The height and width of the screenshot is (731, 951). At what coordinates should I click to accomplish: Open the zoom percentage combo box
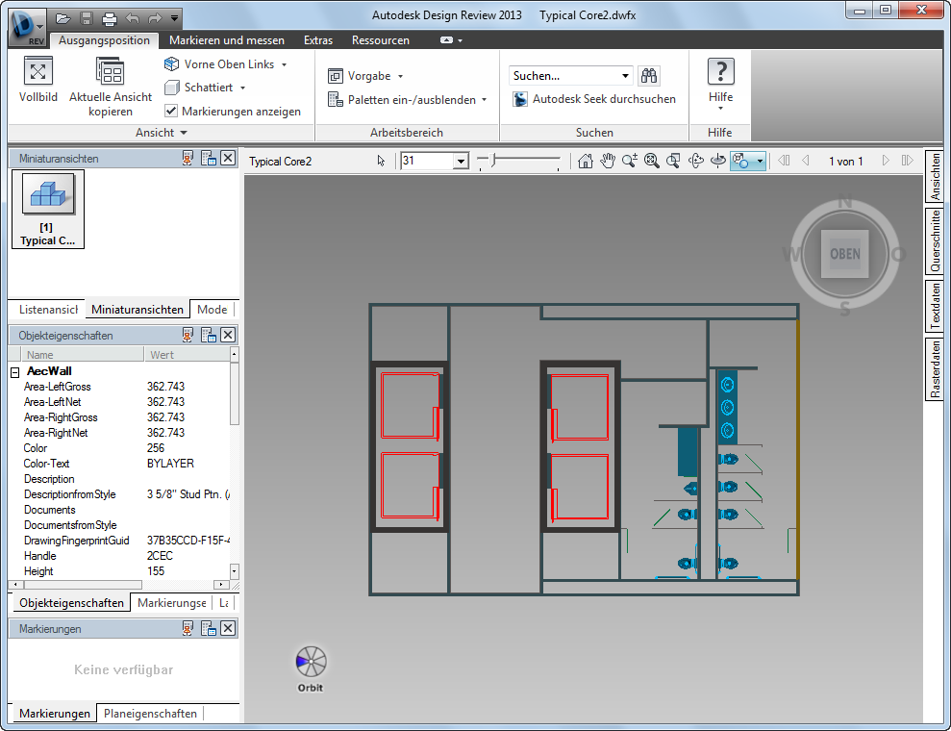pyautogui.click(x=461, y=162)
